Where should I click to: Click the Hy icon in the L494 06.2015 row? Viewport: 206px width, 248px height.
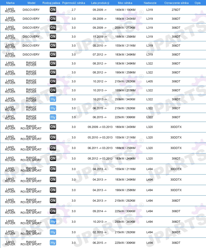pyautogui.click(x=53, y=243)
